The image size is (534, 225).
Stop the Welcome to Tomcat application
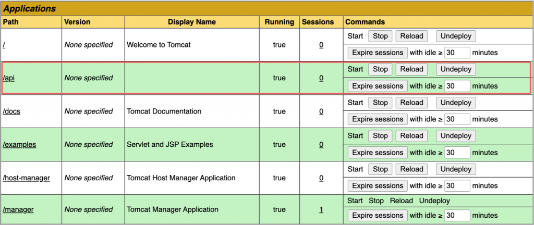tap(380, 36)
